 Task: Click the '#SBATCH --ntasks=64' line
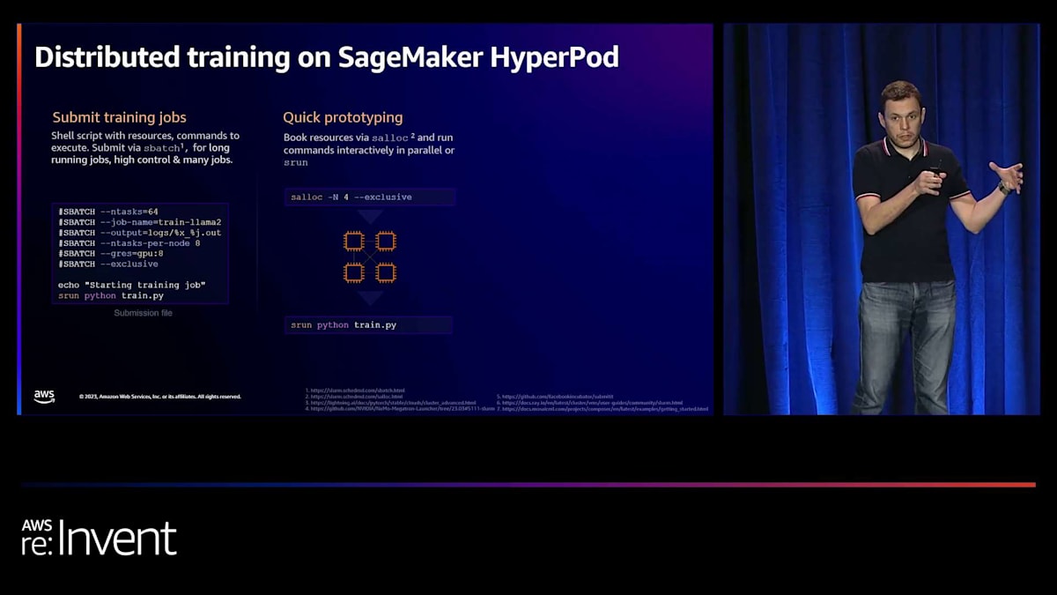[108, 212]
